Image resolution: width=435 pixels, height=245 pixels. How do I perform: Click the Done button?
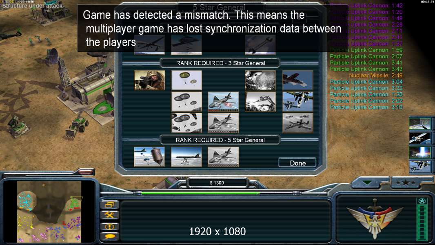(x=297, y=163)
